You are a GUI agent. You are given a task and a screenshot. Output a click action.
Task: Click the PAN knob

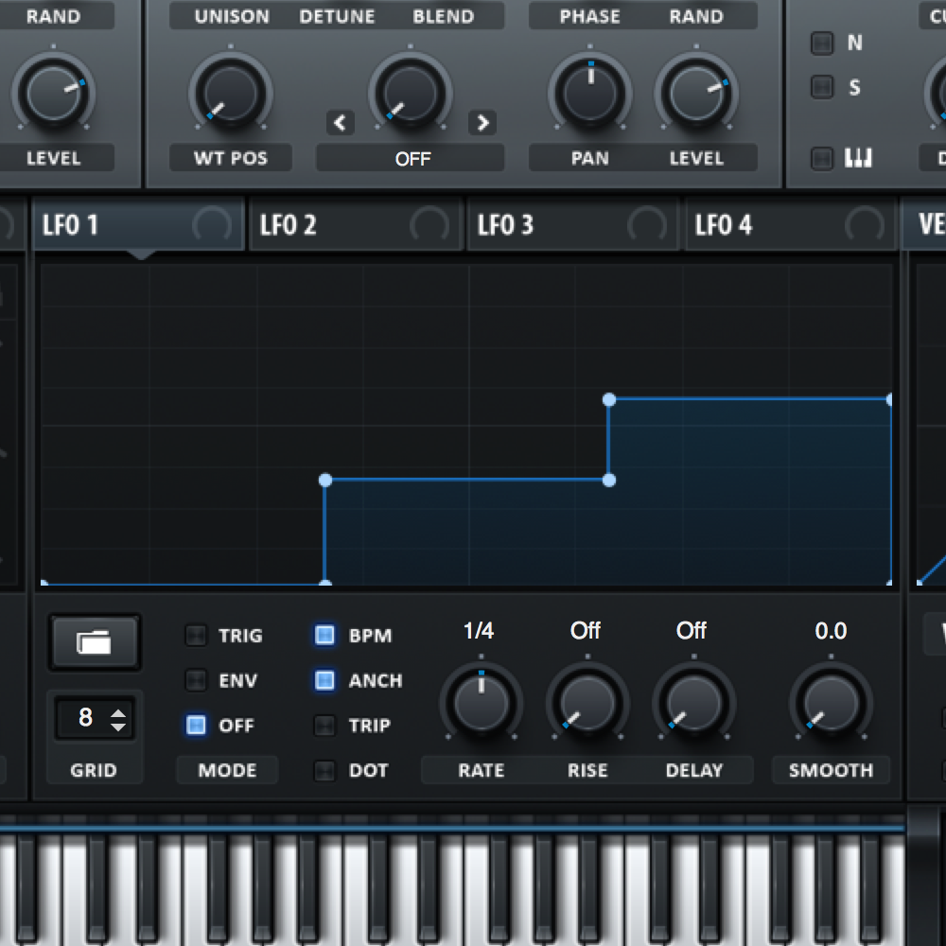[x=590, y=94]
